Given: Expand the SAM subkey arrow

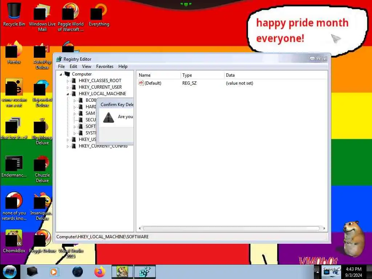Looking at the screenshot, I should (x=74, y=114).
